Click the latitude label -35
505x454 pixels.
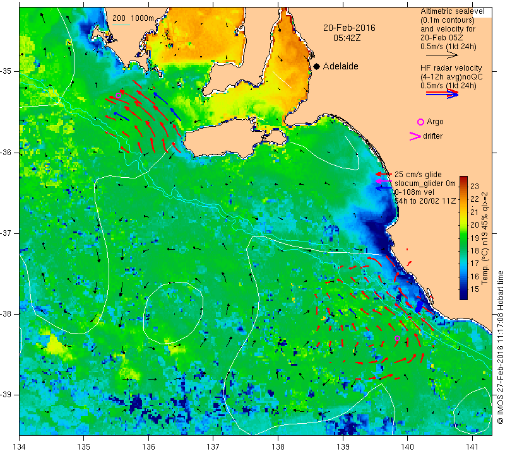pos(6,71)
